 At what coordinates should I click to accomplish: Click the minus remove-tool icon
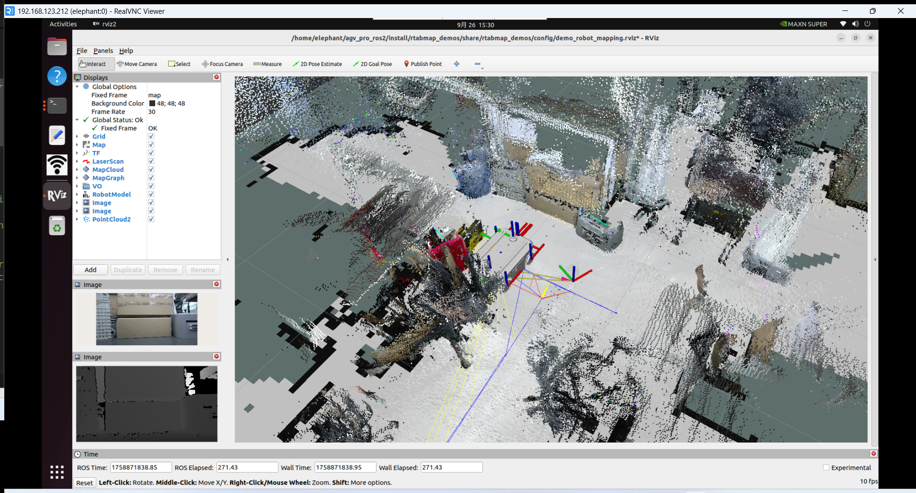point(477,64)
